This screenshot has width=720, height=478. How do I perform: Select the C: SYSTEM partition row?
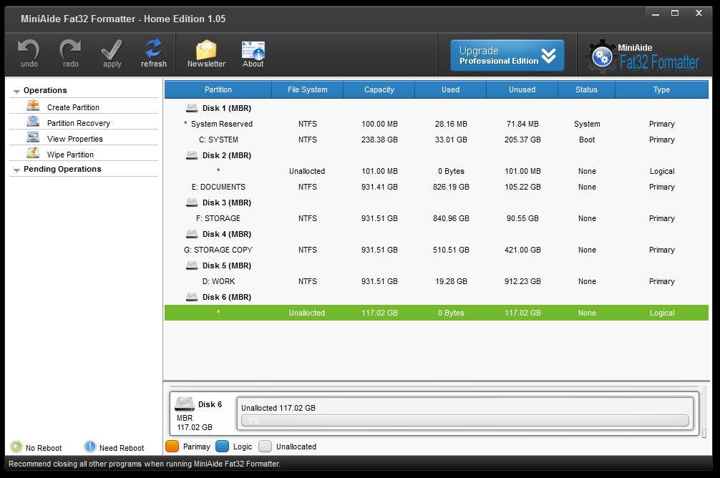(437, 140)
